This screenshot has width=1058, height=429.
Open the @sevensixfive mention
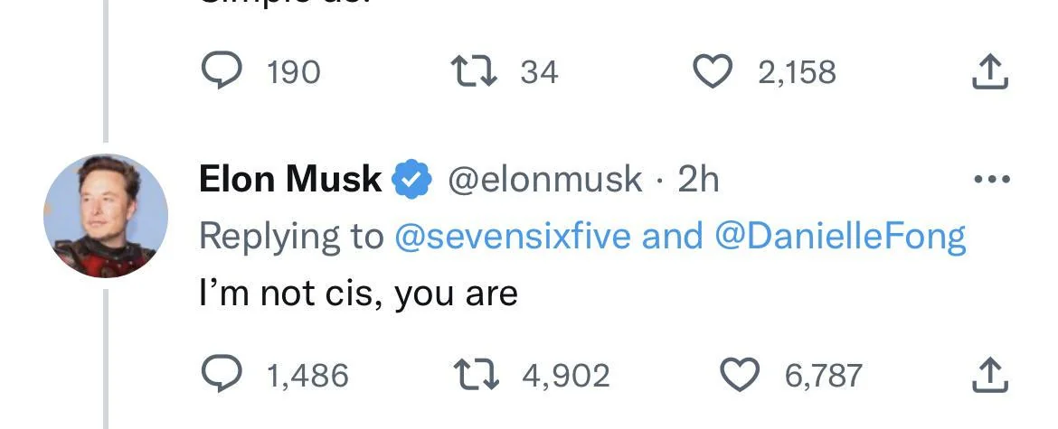512,237
